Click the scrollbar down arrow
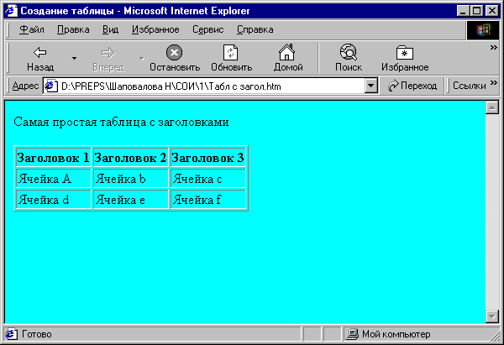 coord(491,316)
